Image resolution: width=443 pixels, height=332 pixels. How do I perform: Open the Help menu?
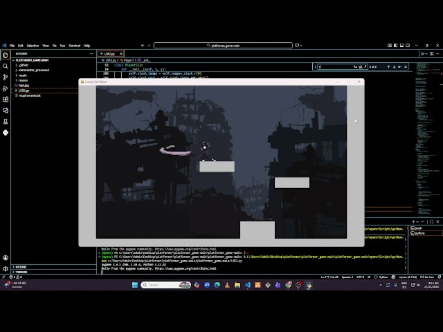(87, 46)
